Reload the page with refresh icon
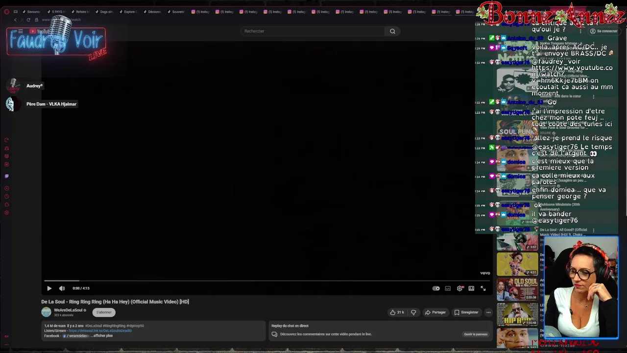Image resolution: width=627 pixels, height=353 pixels. [28, 20]
